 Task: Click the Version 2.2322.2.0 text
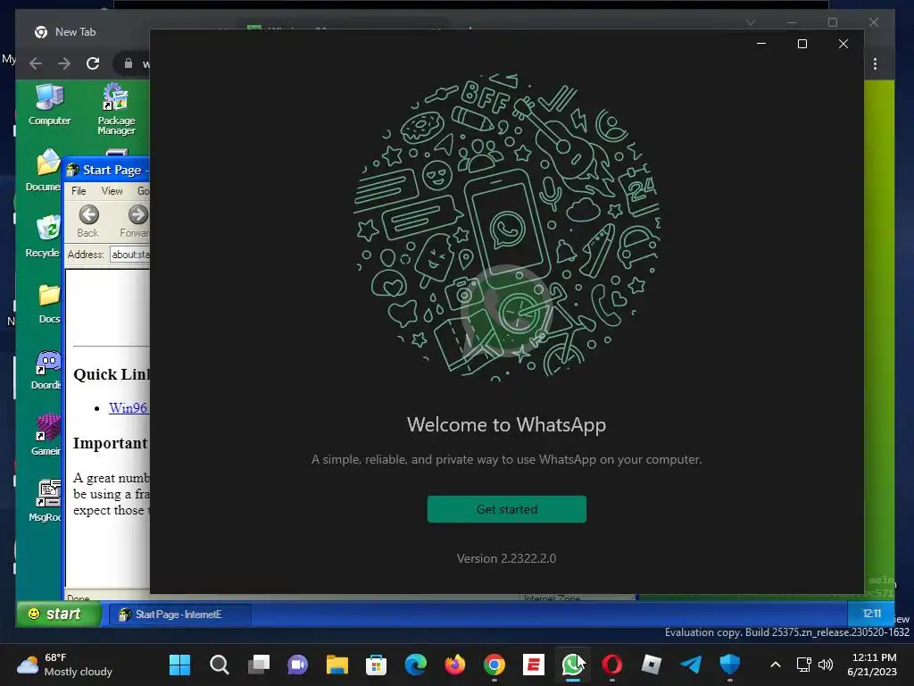click(507, 558)
